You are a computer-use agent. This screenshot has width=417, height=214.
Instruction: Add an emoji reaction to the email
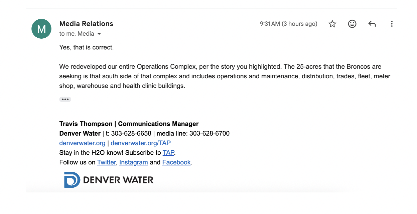click(x=352, y=24)
